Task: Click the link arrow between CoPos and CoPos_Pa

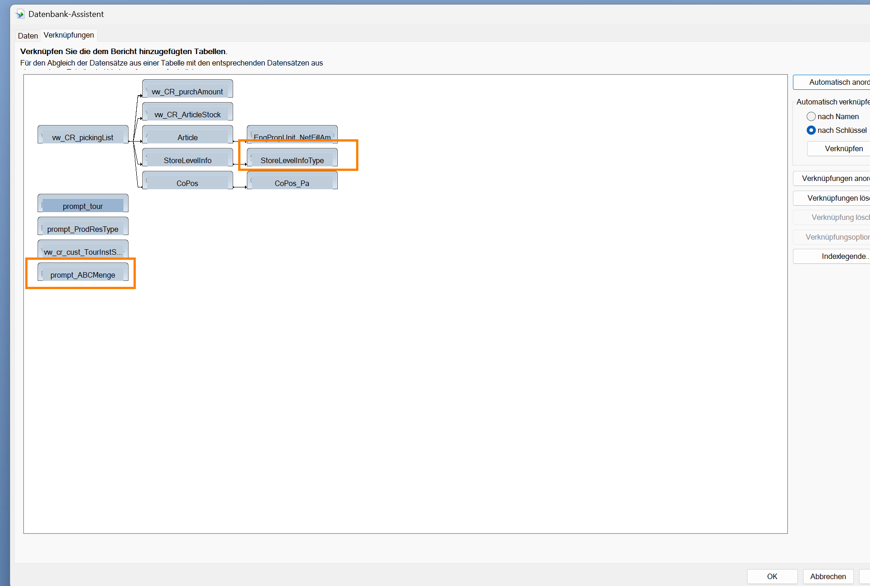Action: click(240, 187)
